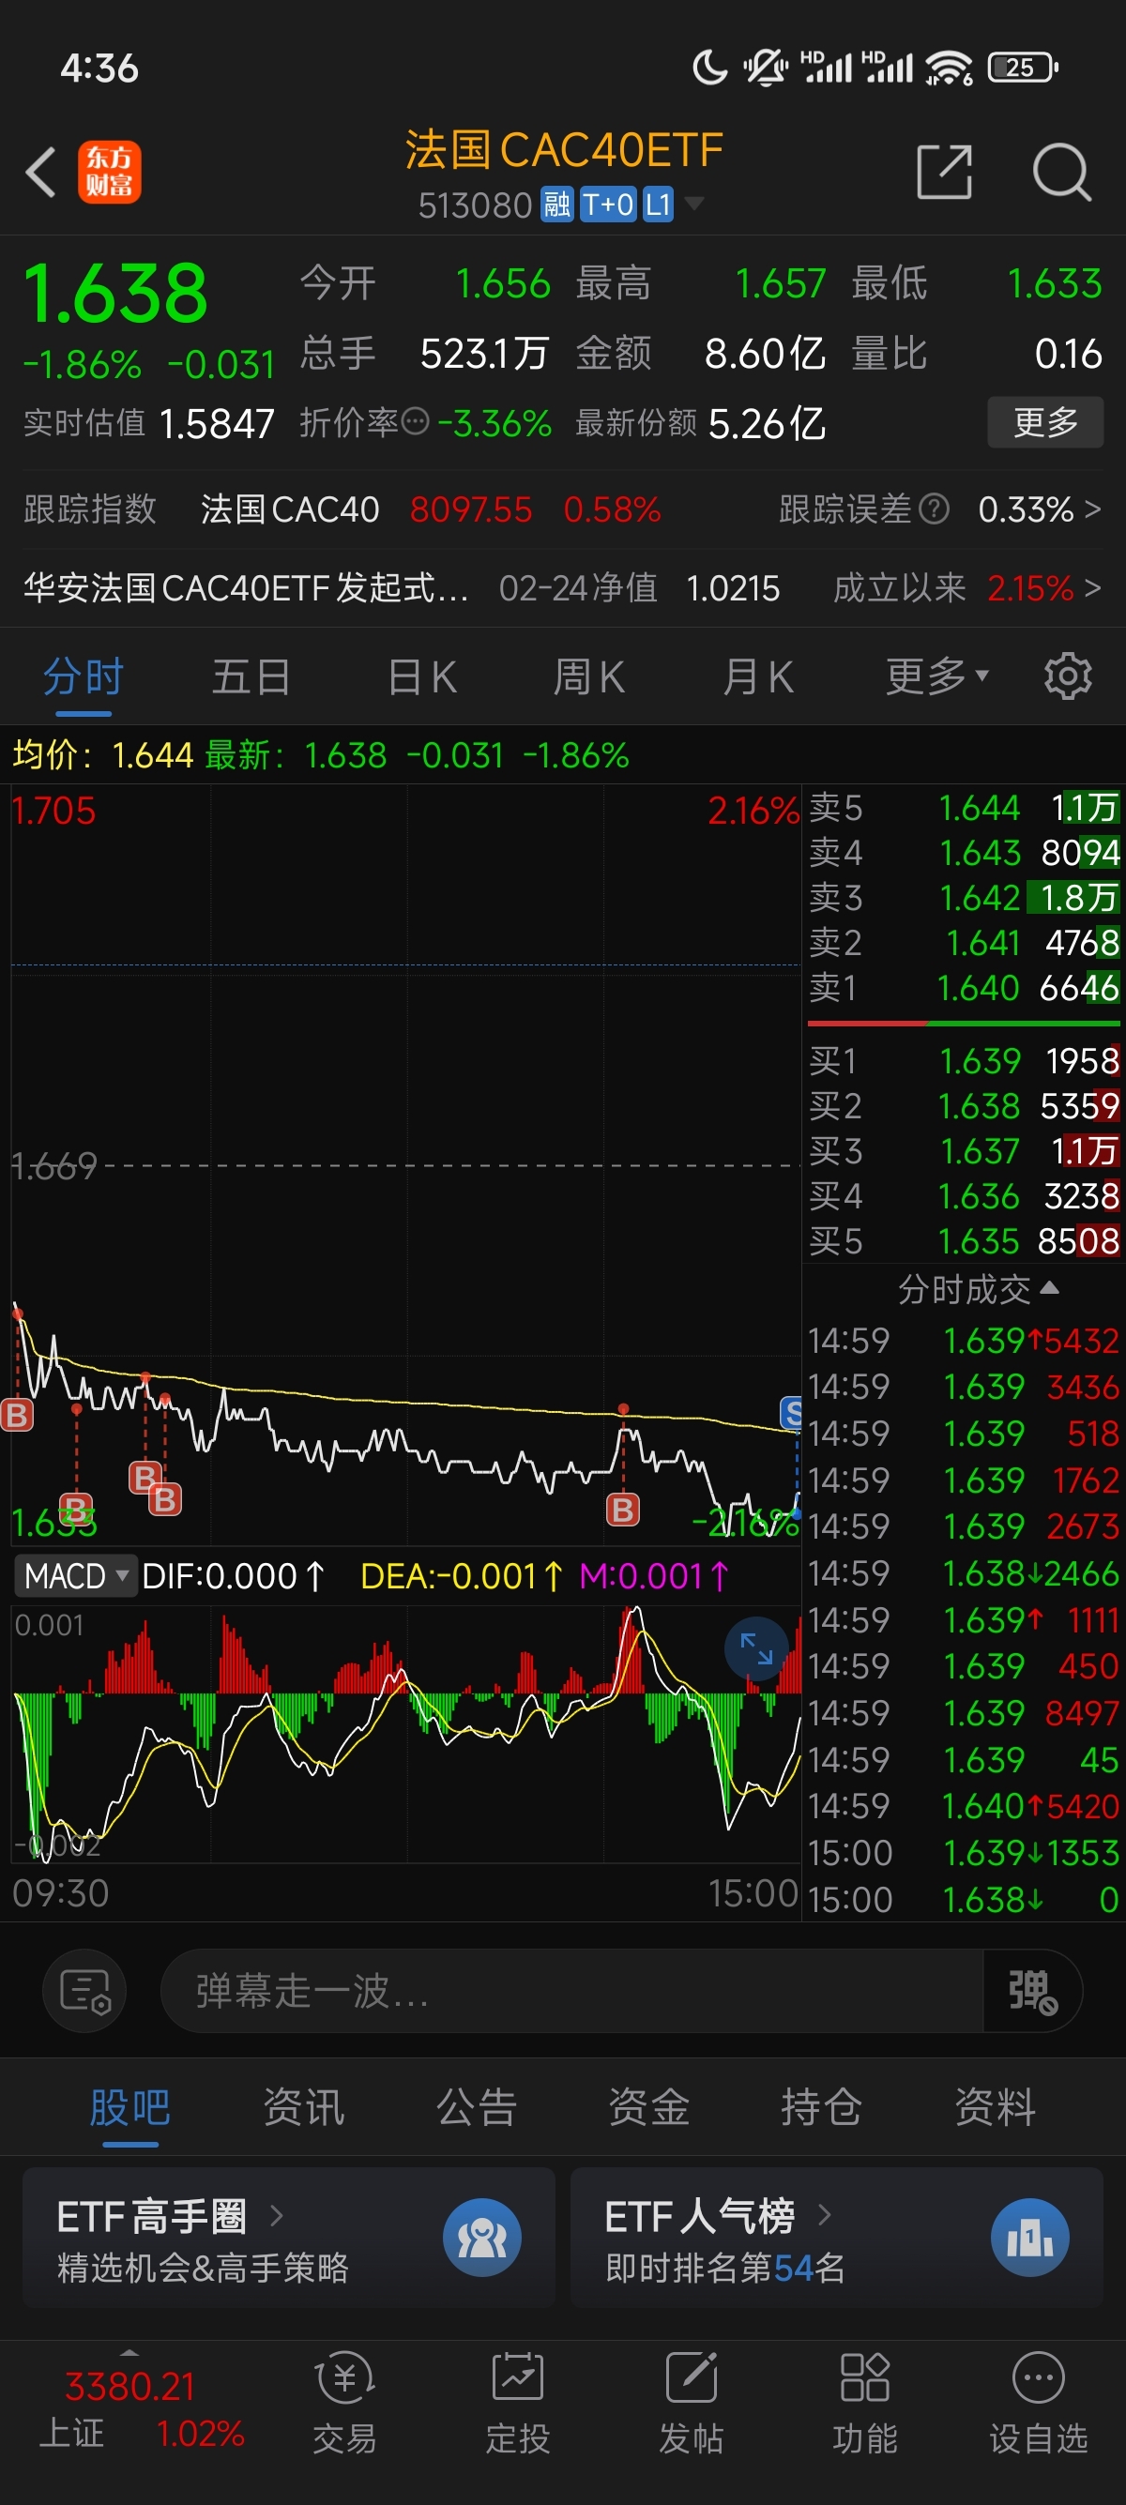Select the 持仓 tab
This screenshot has height=2505, width=1126.
[822, 2107]
